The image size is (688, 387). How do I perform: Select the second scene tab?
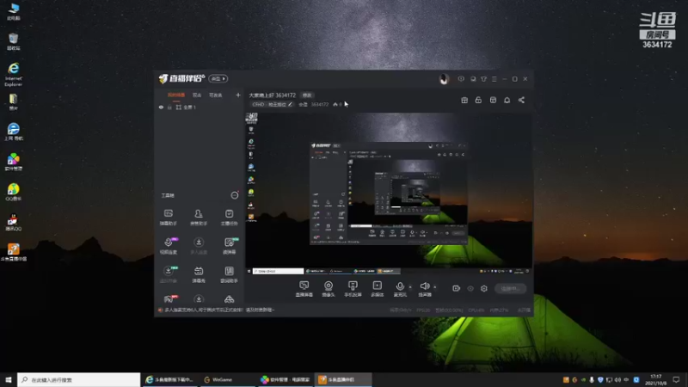click(197, 95)
